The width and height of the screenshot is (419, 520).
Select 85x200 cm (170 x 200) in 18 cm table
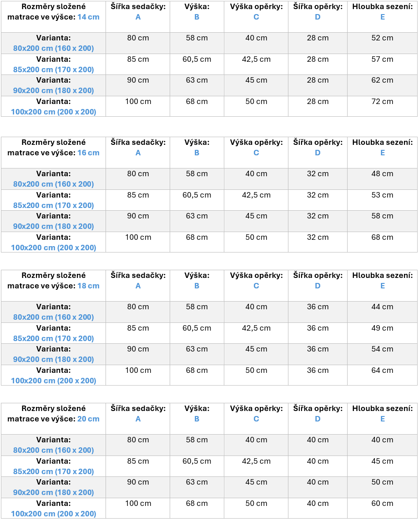point(54,338)
